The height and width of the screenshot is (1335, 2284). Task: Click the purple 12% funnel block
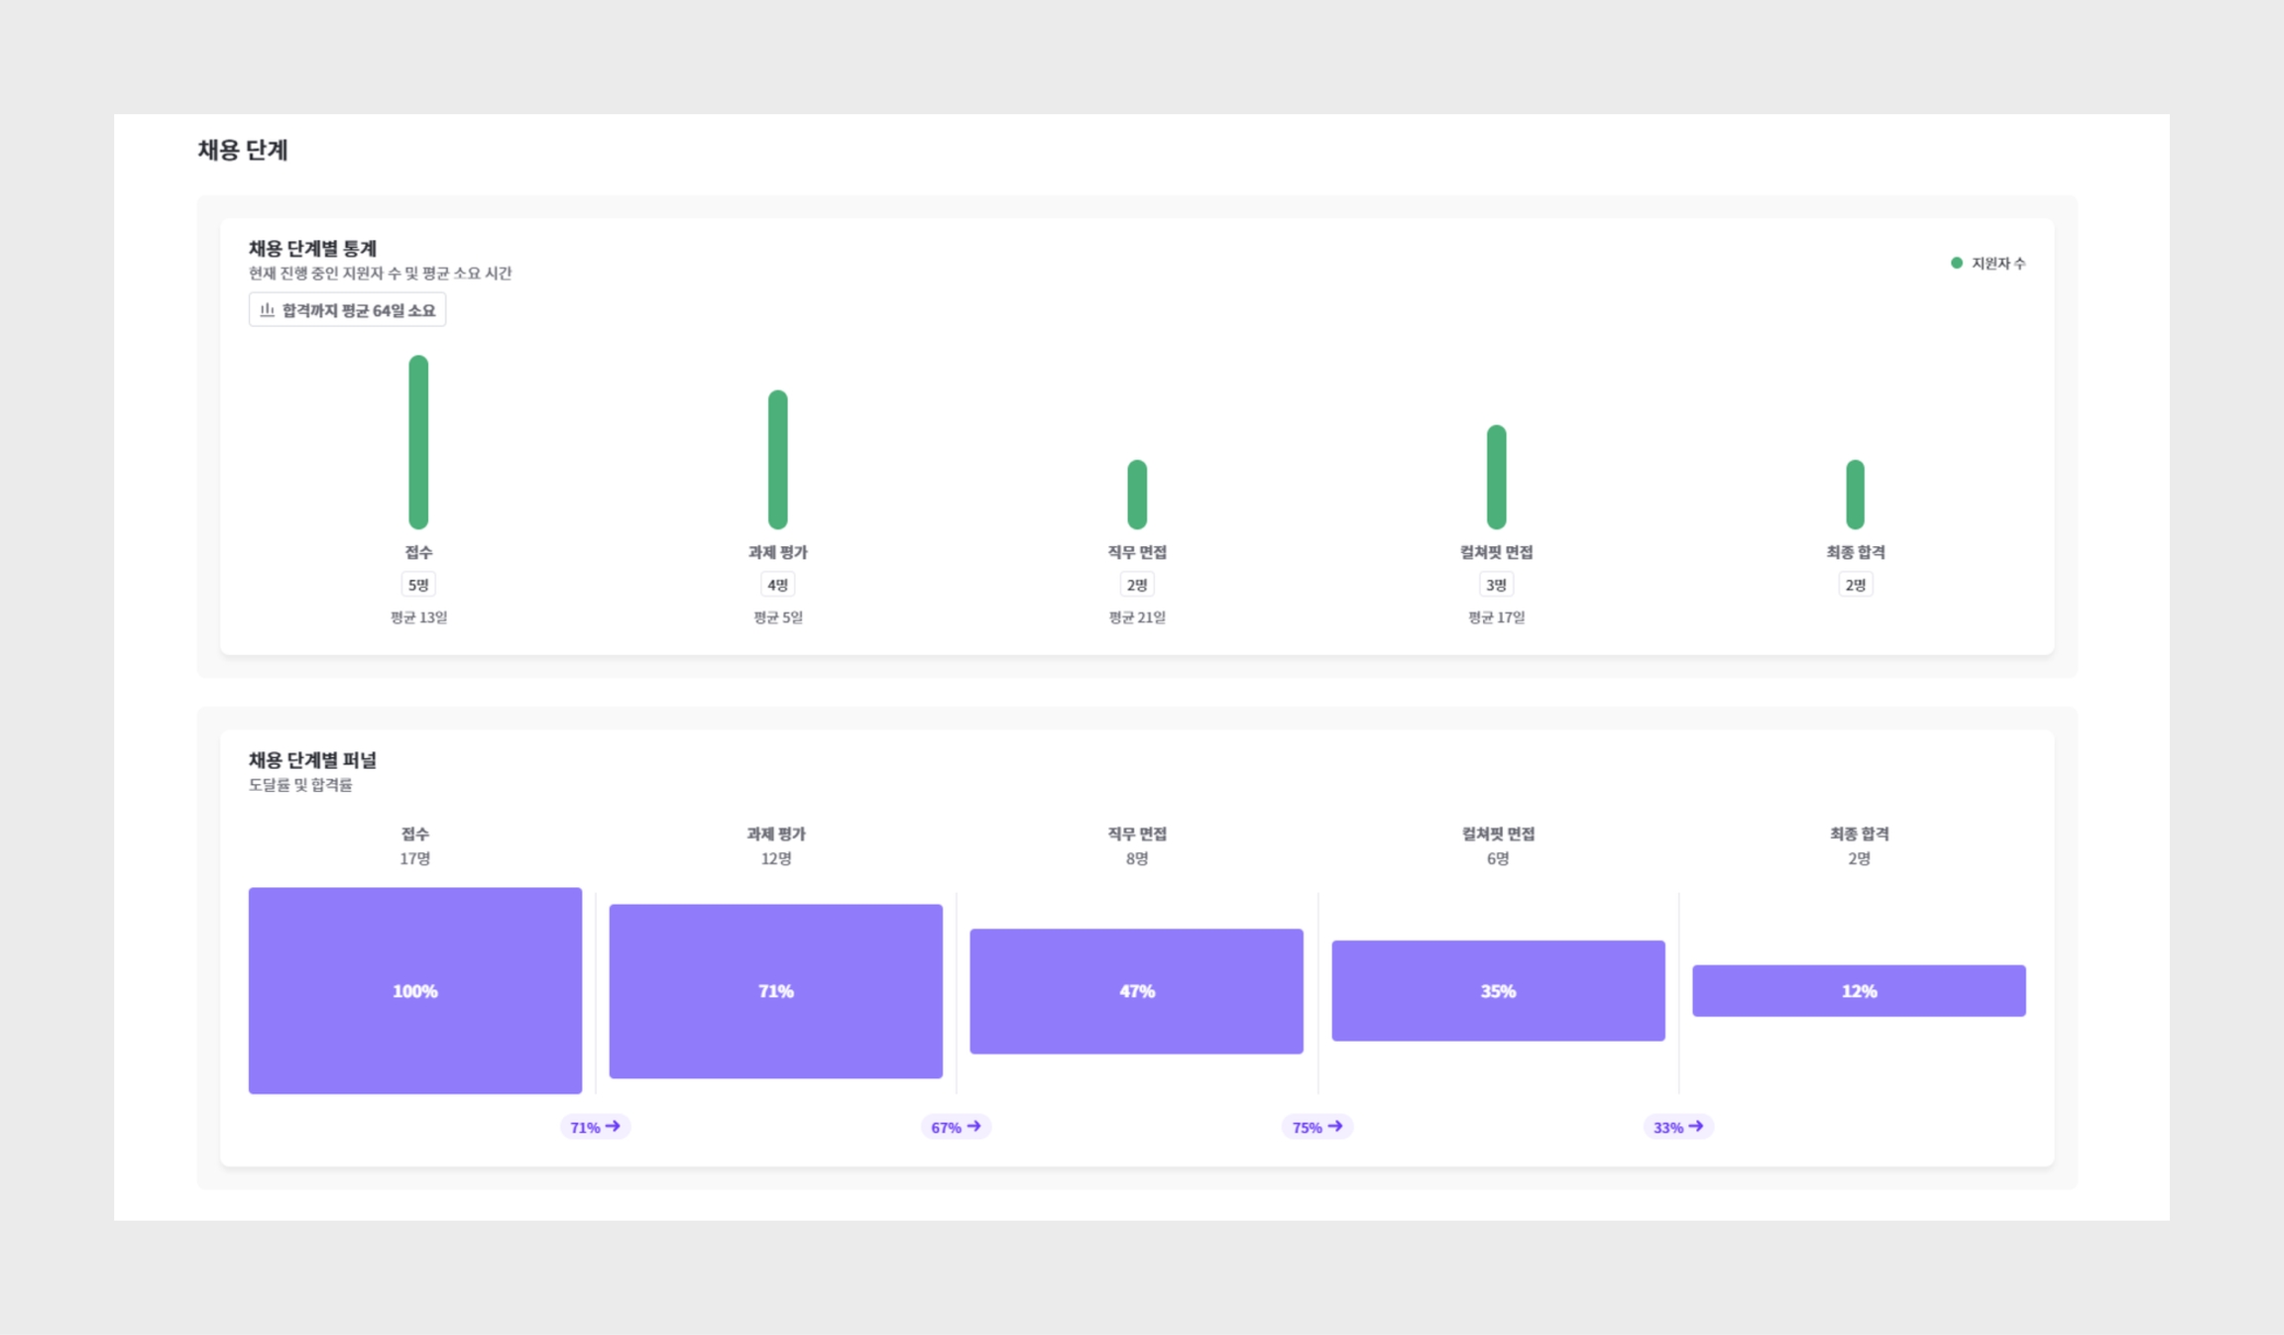[1859, 990]
